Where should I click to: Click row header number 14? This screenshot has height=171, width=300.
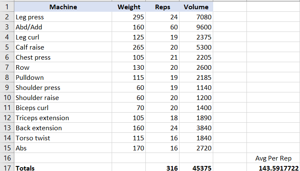(7, 138)
